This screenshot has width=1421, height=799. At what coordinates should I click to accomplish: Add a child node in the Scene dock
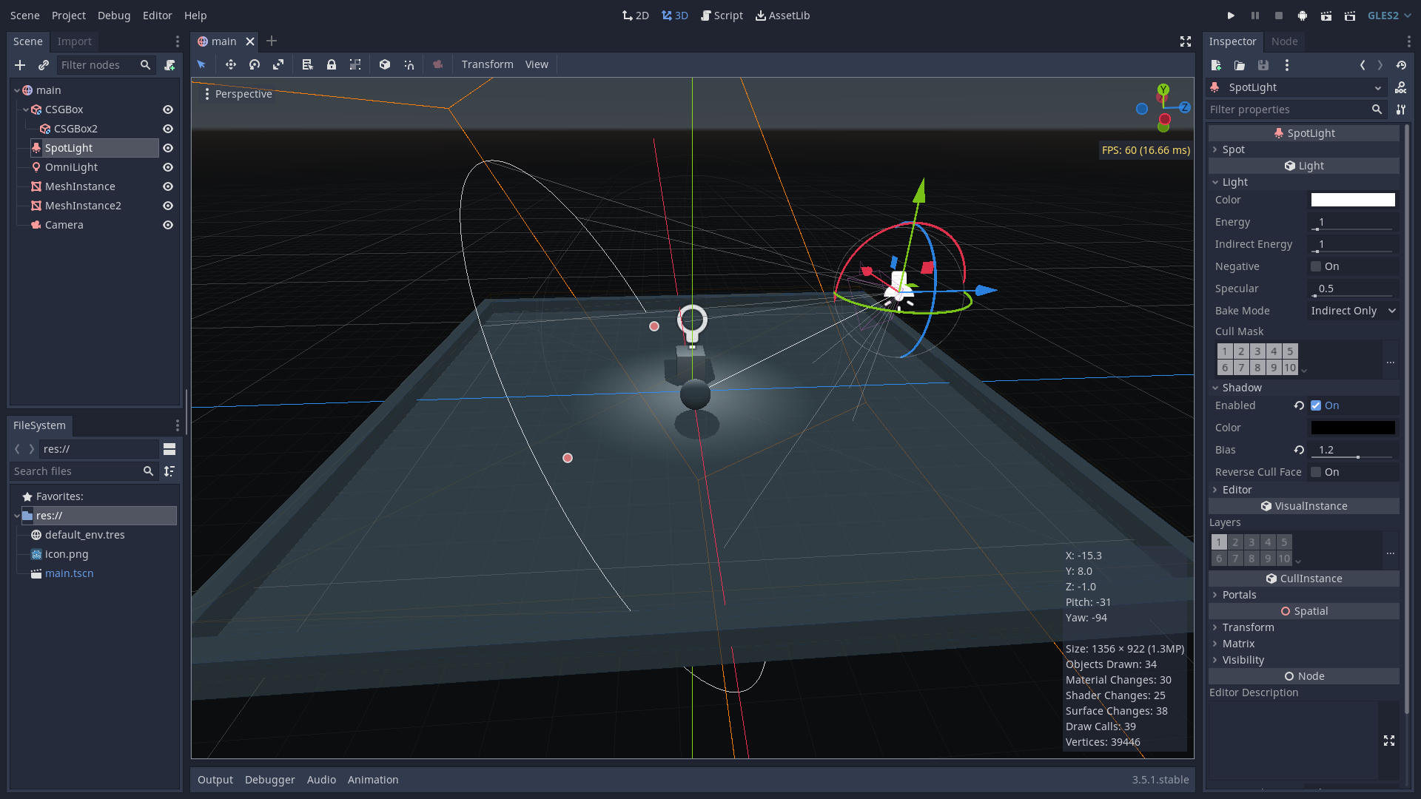coord(20,65)
